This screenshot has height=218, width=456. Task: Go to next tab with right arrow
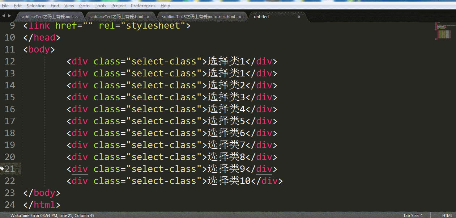[x=9, y=16]
